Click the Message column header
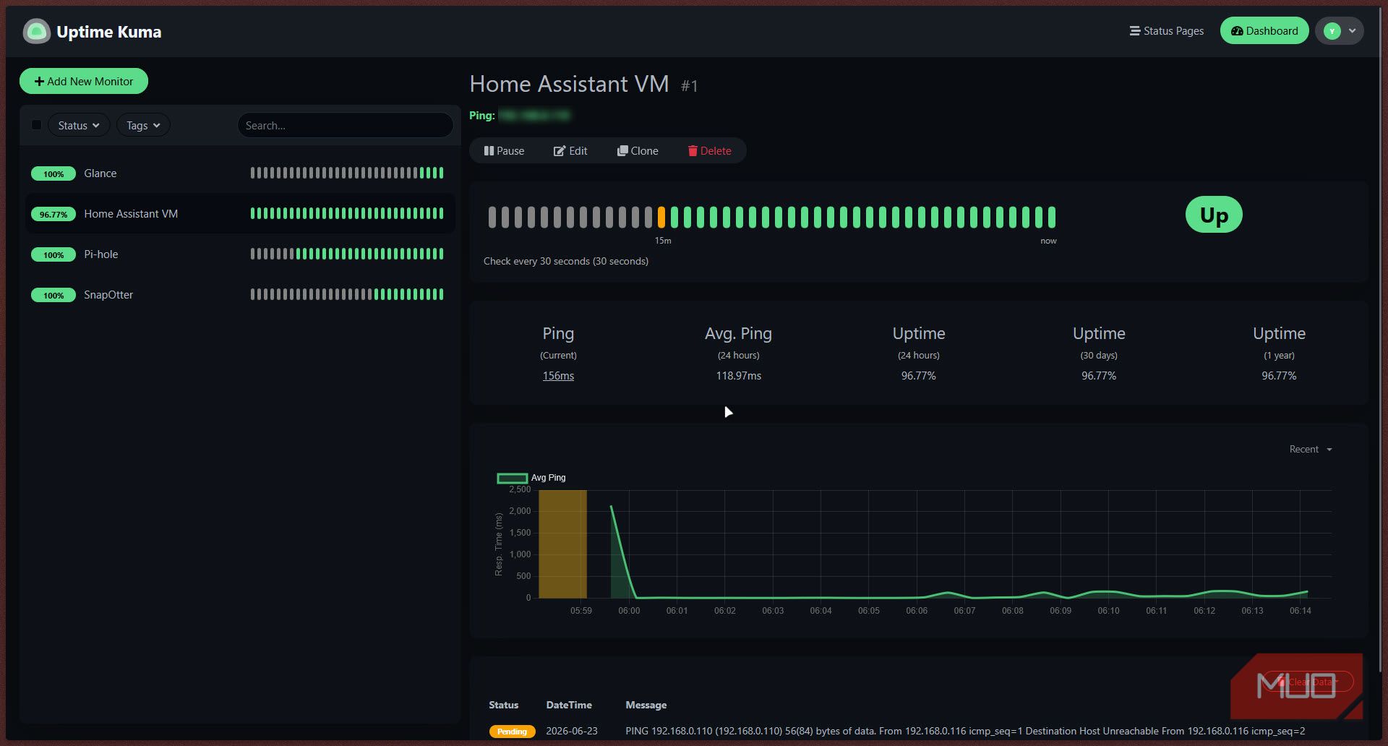The image size is (1388, 746). coord(646,705)
